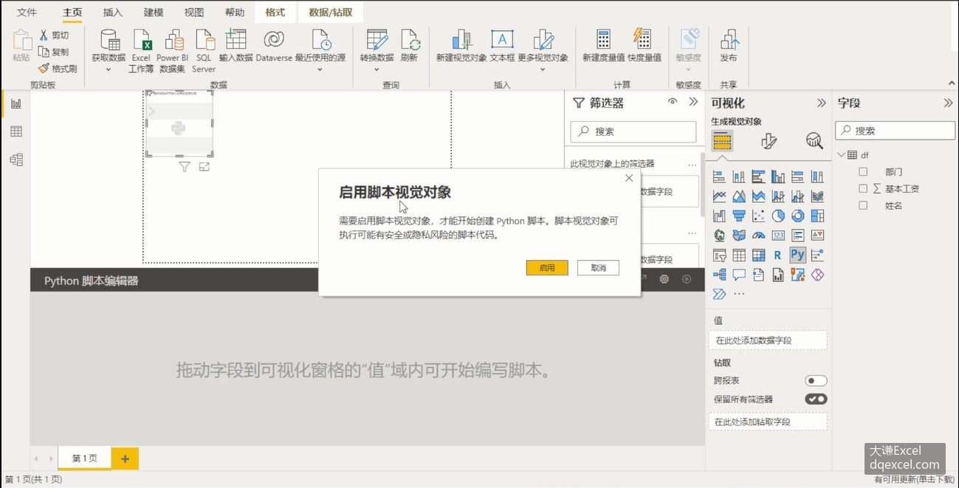Select the scatter chart visual icon
959x488 pixels.
tap(758, 216)
